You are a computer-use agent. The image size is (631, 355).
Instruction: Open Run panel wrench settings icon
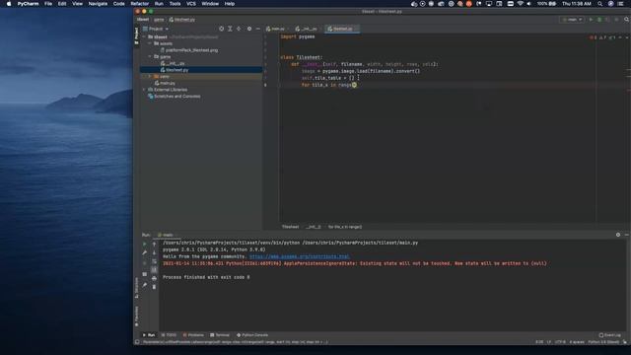point(145,252)
